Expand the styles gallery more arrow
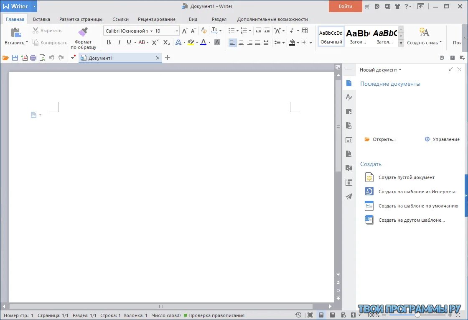 point(401,44)
